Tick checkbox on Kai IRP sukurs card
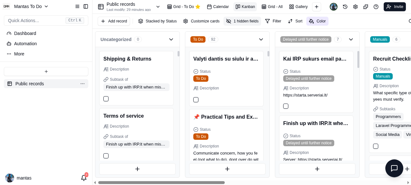Image resolution: width=411 pixels, height=185 pixels. point(286,106)
